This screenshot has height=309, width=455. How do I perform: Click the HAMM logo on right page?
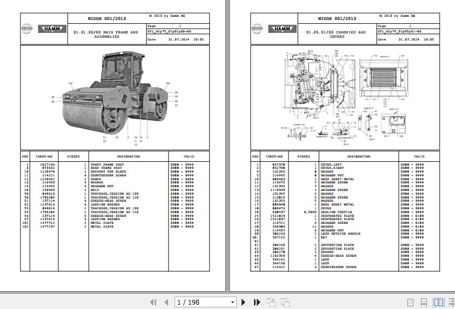point(281,29)
